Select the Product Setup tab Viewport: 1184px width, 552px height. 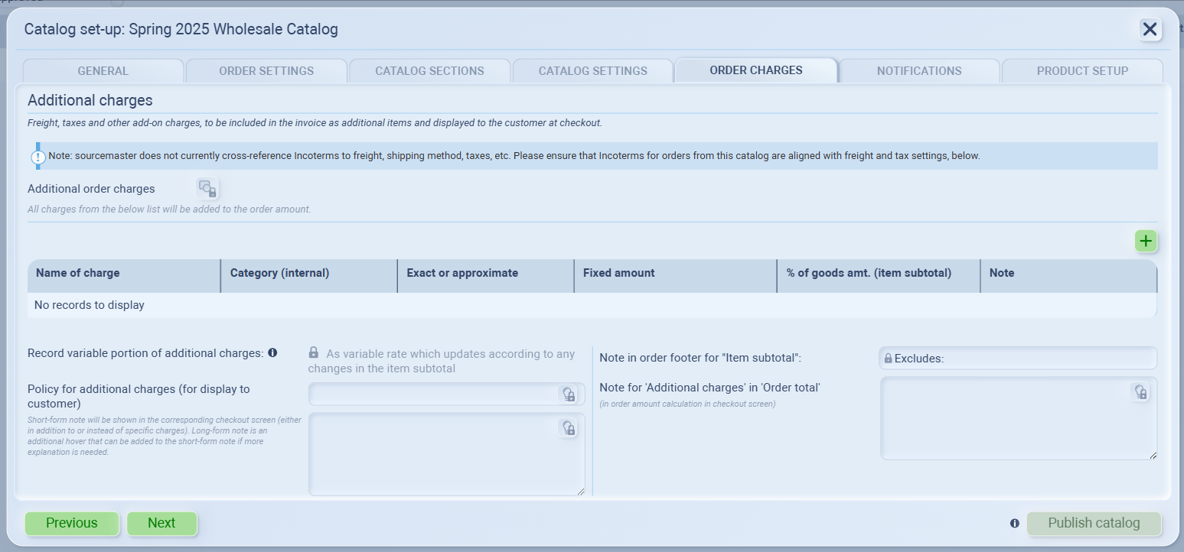[x=1082, y=71]
